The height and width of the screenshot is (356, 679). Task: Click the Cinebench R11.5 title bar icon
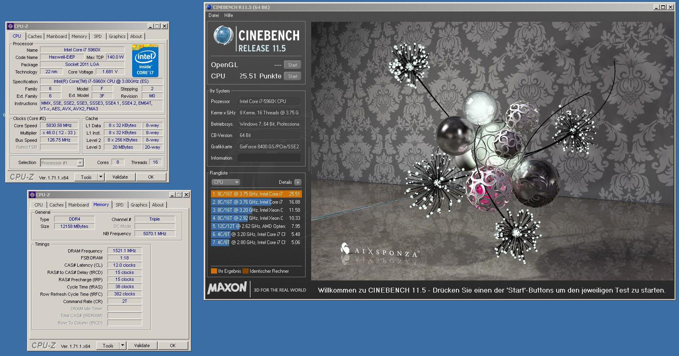point(209,7)
